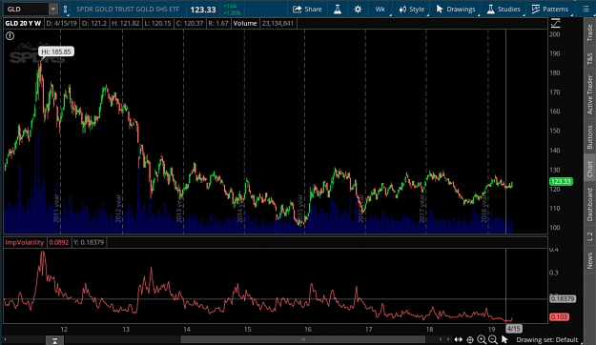
Task: Click the collapse-panel button on bottom bar
Action: pyautogui.click(x=54, y=340)
